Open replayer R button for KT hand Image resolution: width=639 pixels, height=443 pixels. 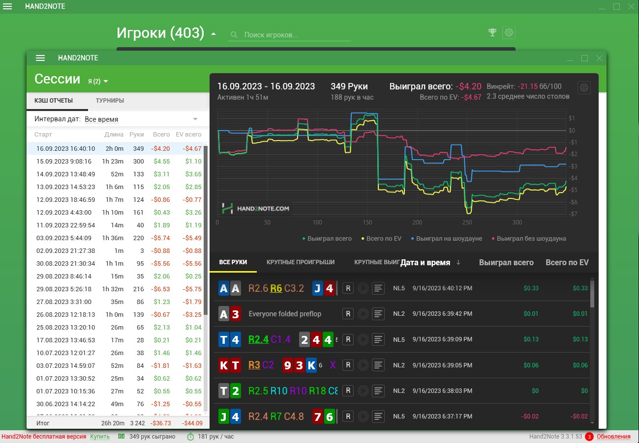click(x=348, y=365)
